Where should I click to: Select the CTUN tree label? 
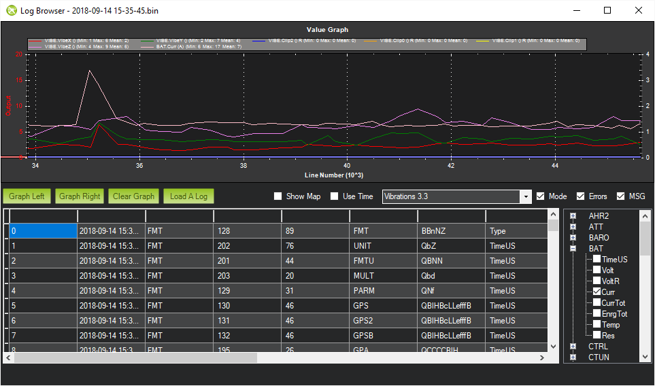(599, 357)
